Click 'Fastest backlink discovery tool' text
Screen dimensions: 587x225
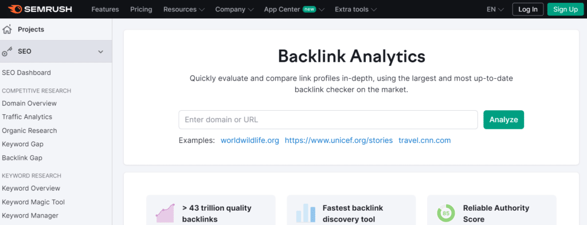pyautogui.click(x=353, y=214)
